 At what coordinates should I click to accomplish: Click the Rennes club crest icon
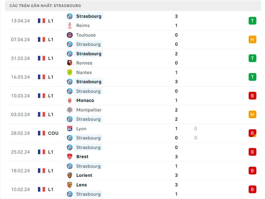[70, 63]
